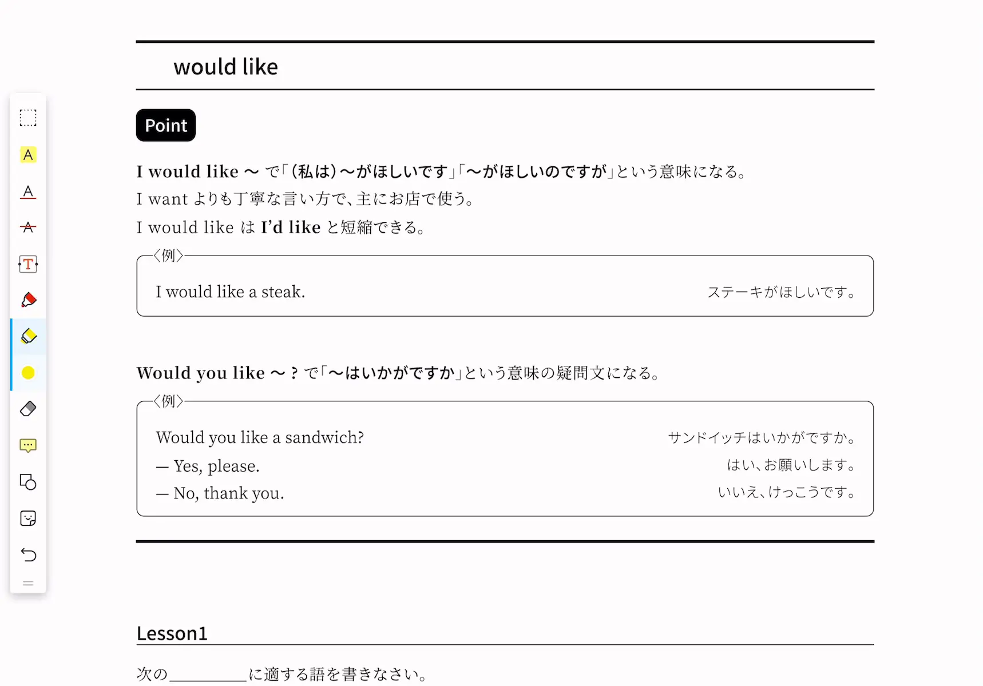Viewport: 983px width, 686px height.
Task: Select the underline text tool
Action: pos(28,192)
